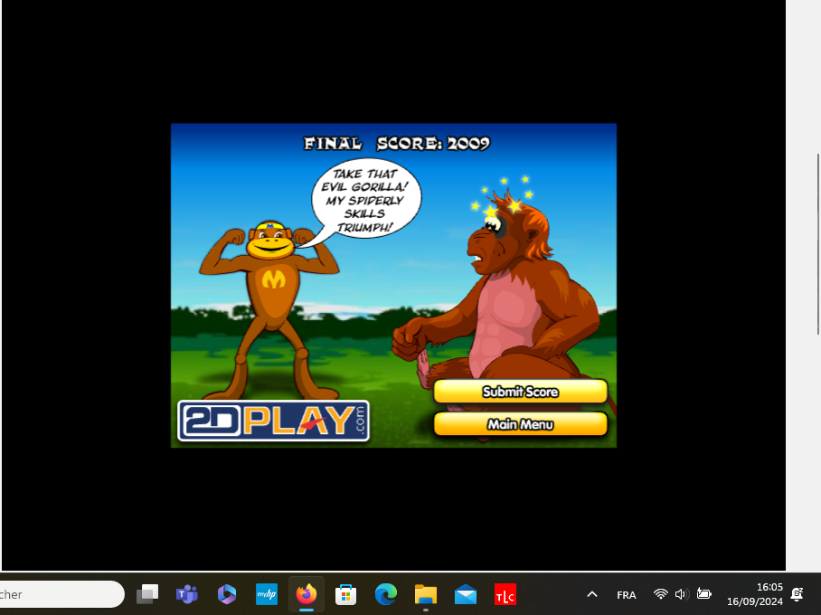Launch Microsoft Edge from the taskbar

coord(386,594)
